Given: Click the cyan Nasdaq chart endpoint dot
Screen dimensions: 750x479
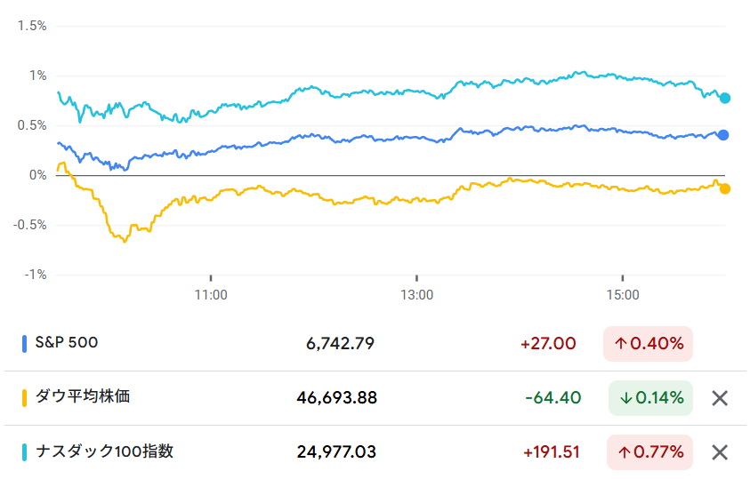Looking at the screenshot, I should (725, 98).
